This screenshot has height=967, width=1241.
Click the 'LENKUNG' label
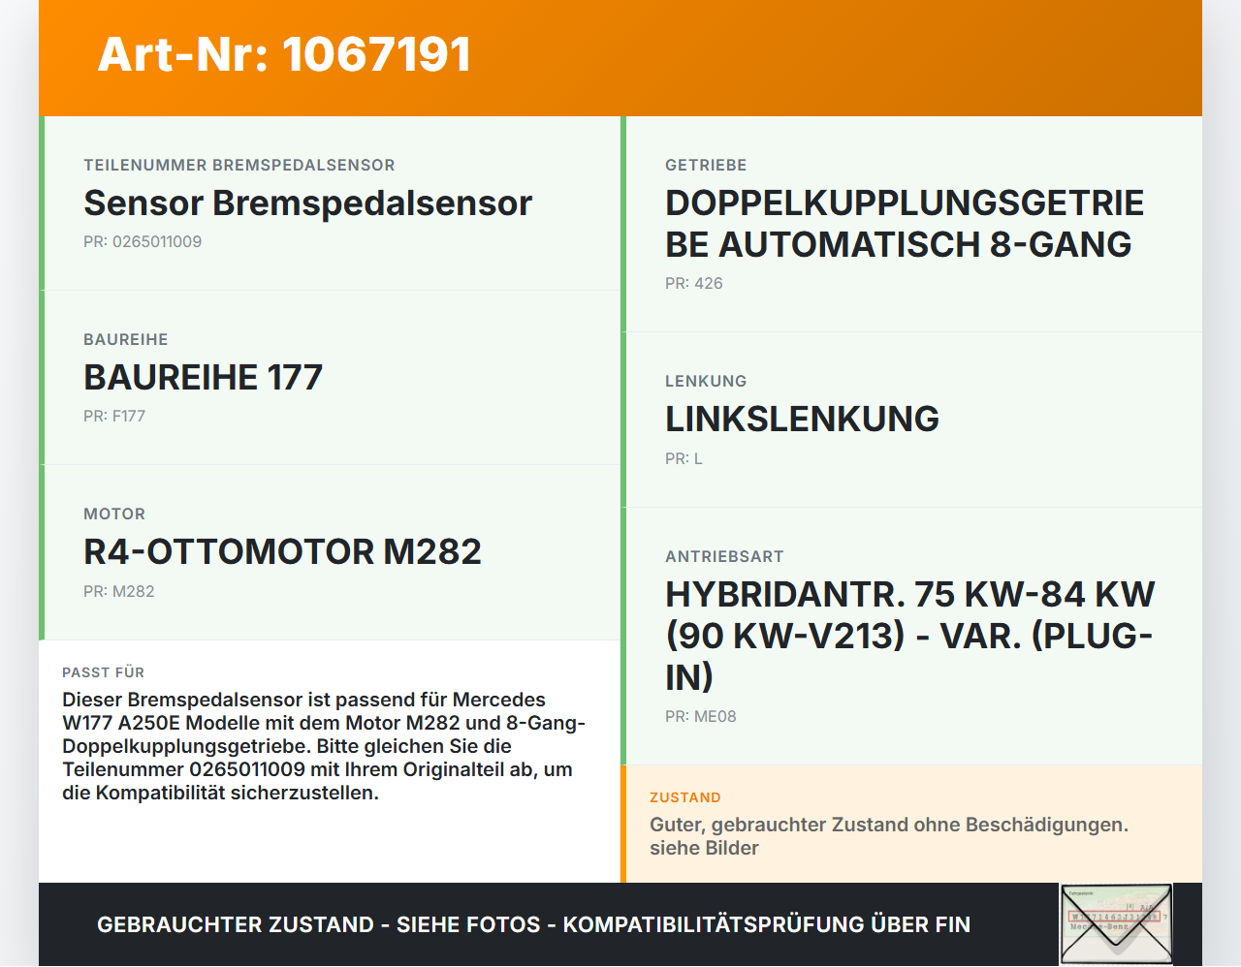tap(706, 382)
